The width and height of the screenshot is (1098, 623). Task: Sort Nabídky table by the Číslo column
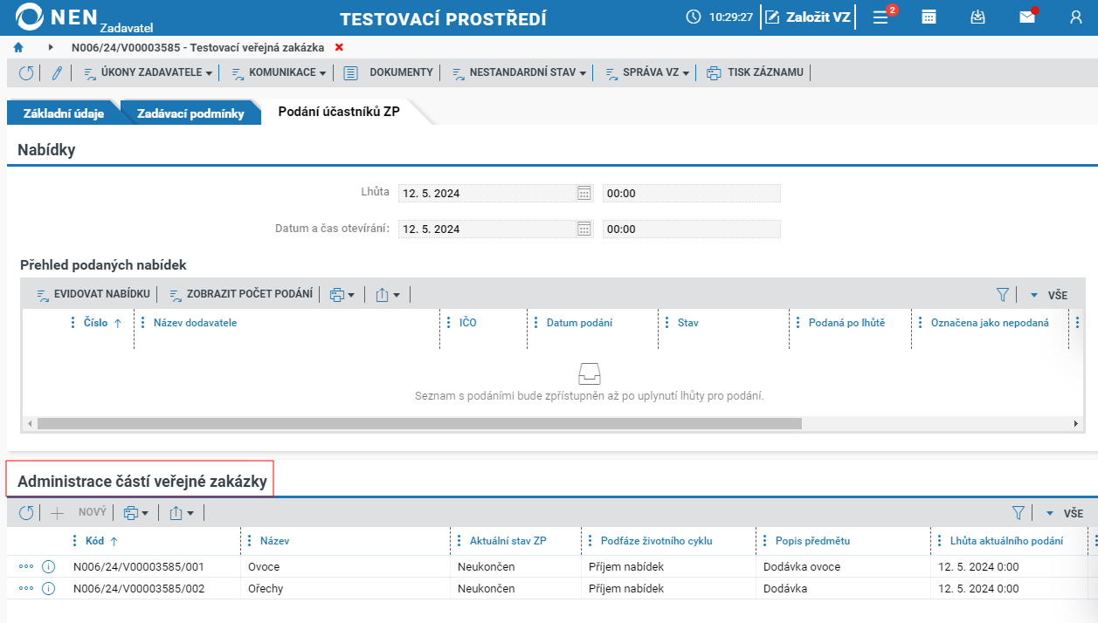click(96, 323)
